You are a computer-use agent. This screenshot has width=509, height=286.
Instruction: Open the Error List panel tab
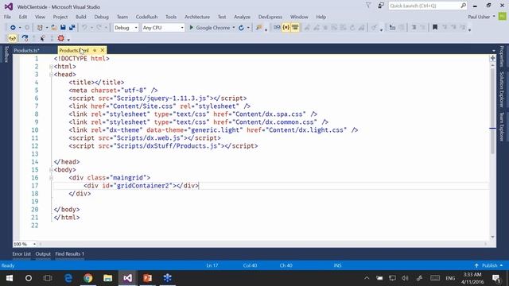pyautogui.click(x=21, y=254)
